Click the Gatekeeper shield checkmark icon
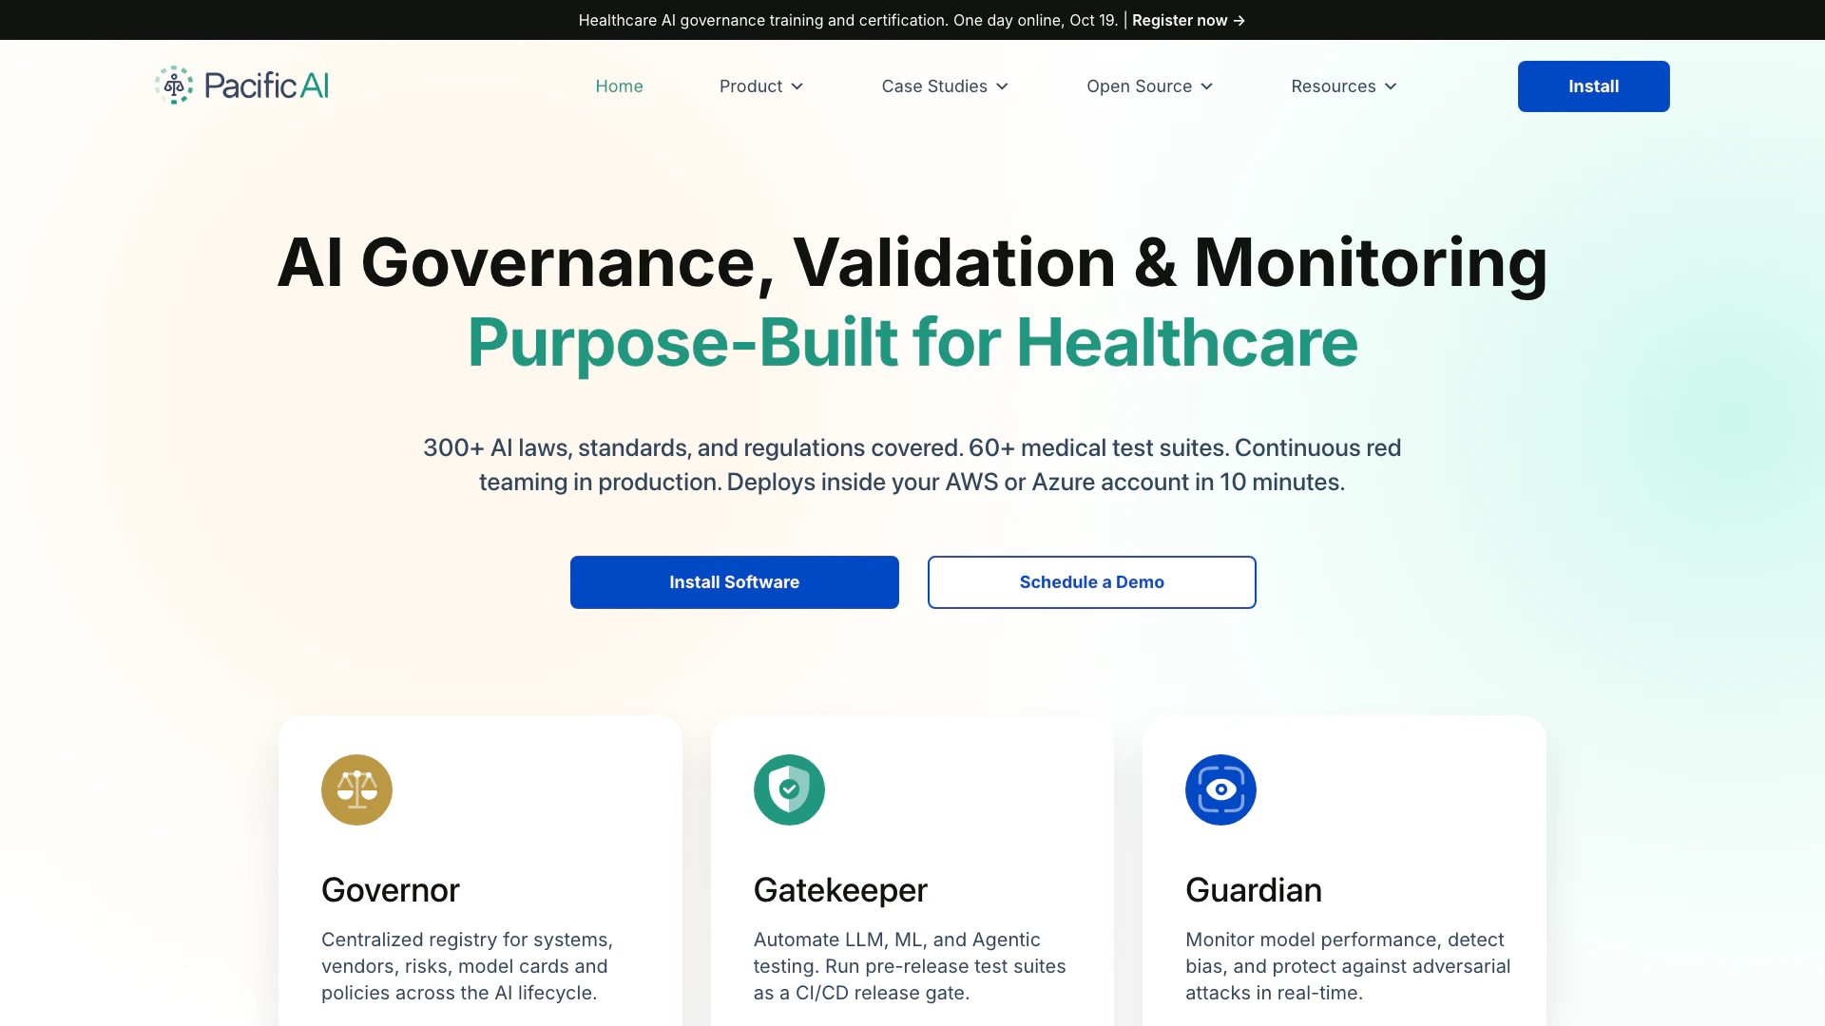Screen dimensions: 1825x1026 click(789, 789)
